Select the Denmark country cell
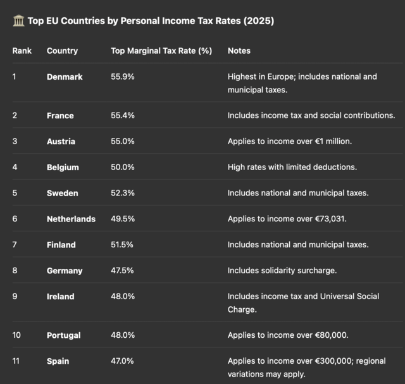The height and width of the screenshot is (384, 405). (65, 77)
